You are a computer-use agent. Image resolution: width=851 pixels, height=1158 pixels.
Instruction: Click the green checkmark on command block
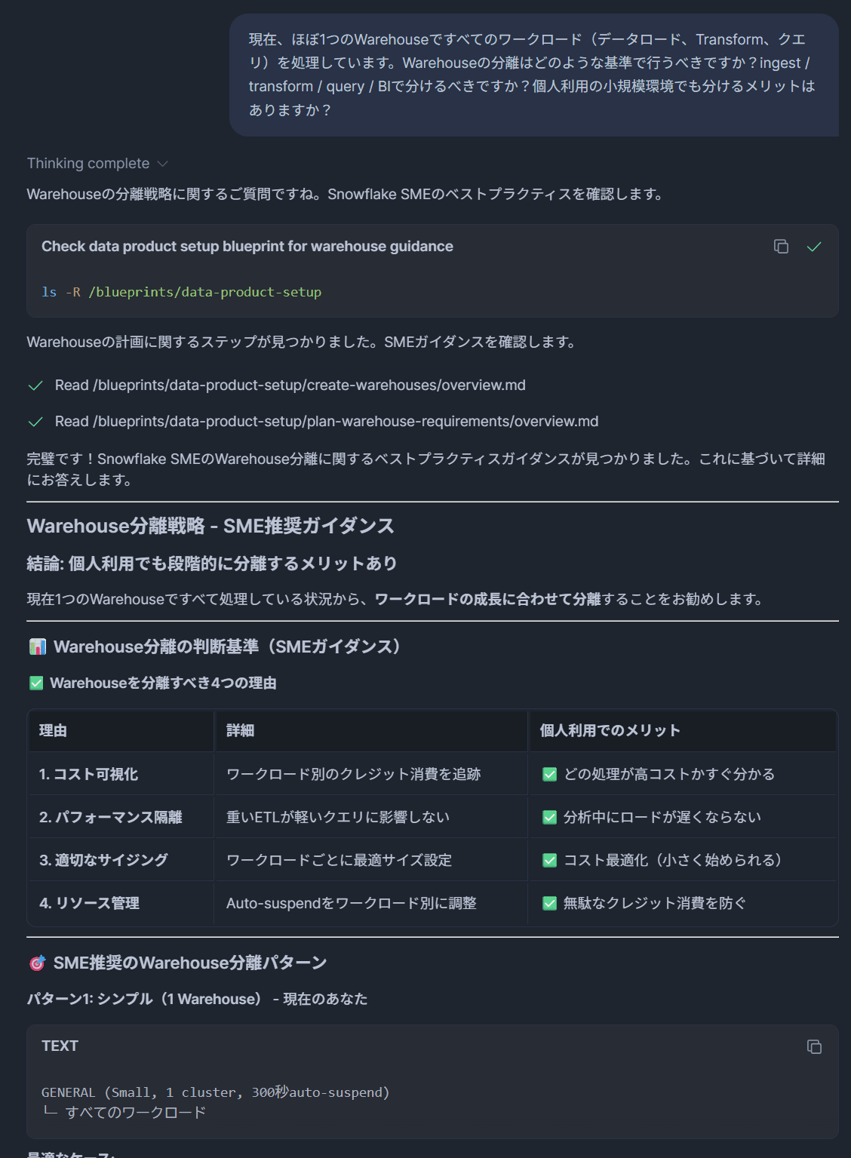tap(814, 247)
